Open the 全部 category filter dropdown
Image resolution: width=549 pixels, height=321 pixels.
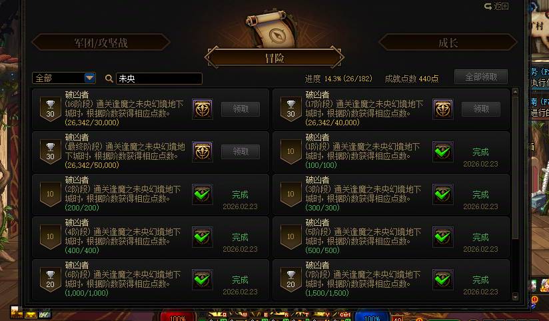tap(64, 78)
